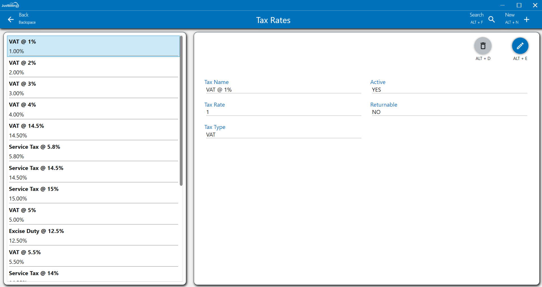Click the Tax Name field
The image size is (542, 287).
pyautogui.click(x=283, y=90)
